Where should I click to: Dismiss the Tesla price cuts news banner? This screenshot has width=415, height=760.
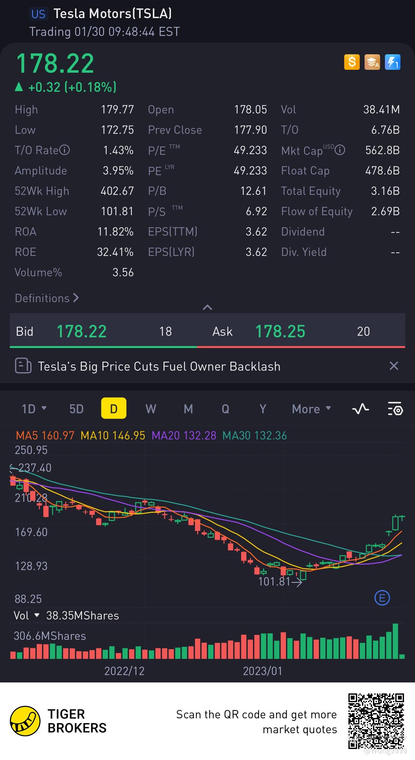[x=394, y=366]
